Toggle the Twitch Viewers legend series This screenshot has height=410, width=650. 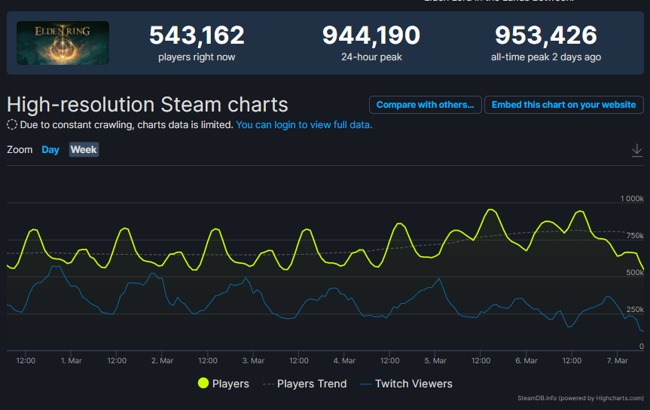coord(406,384)
